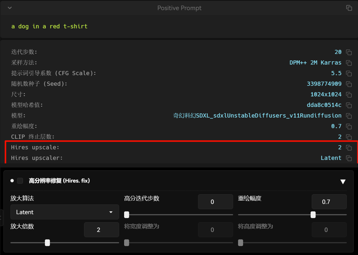Viewport: 358px width, 255px height.
Task: Enable the 高分辨率修复 (Hires. fix) checkbox
Action: coord(20,180)
